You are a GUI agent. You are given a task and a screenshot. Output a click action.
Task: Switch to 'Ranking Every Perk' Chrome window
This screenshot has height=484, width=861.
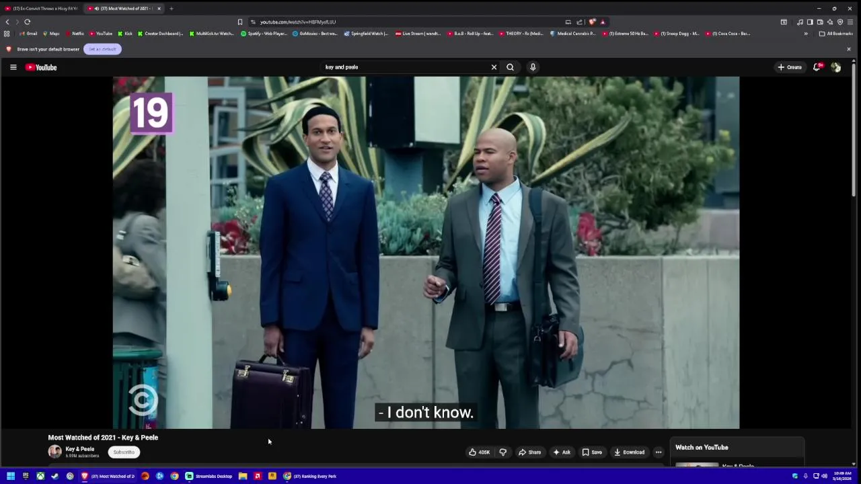pos(310,476)
